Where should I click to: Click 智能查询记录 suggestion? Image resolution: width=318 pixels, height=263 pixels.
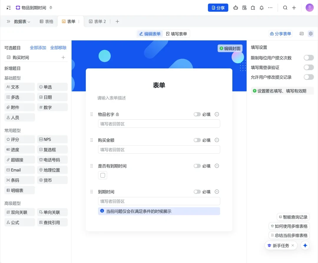(x=293, y=217)
